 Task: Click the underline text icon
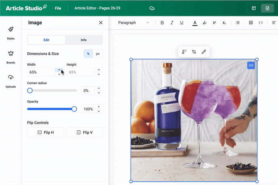pyautogui.click(x=181, y=23)
